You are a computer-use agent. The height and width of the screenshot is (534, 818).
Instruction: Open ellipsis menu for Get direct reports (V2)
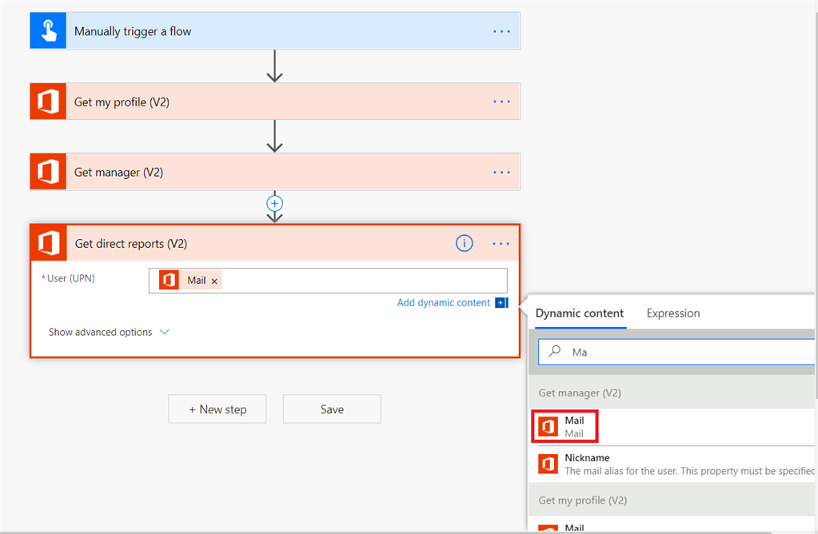(501, 244)
